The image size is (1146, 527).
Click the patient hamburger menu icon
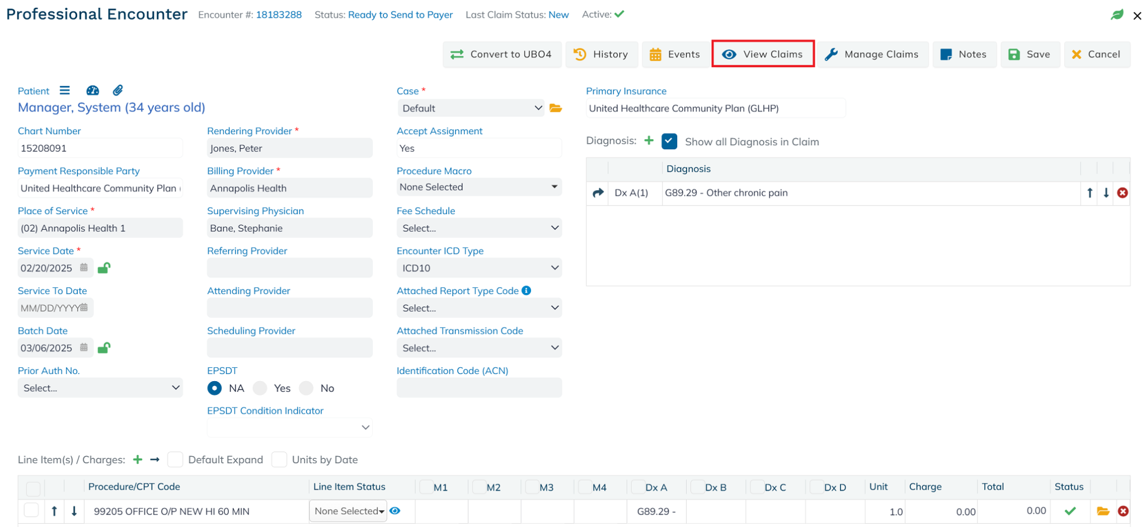[x=65, y=91]
